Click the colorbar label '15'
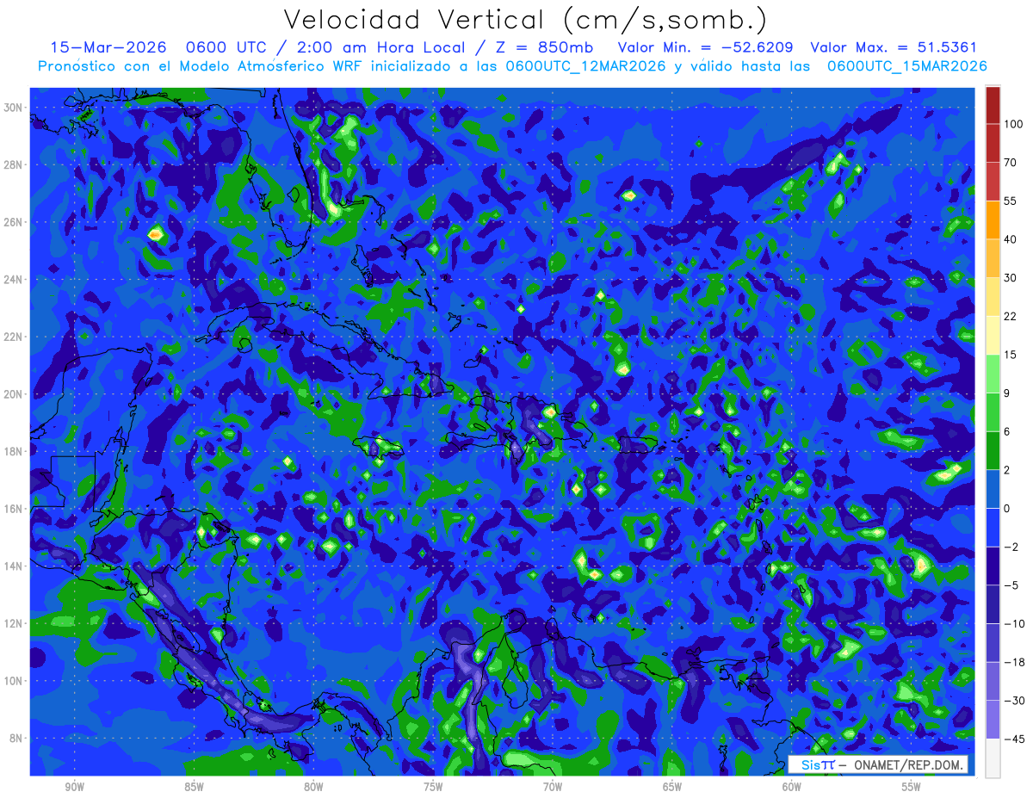1033x798 pixels. (x=1011, y=355)
